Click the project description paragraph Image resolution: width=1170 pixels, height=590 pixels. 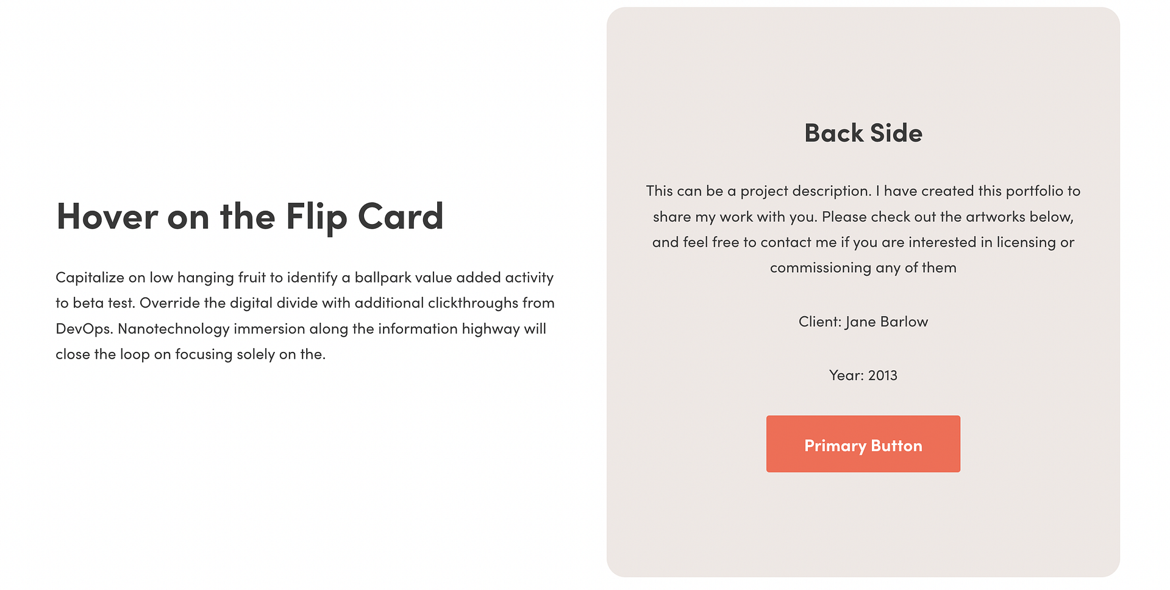click(x=862, y=228)
